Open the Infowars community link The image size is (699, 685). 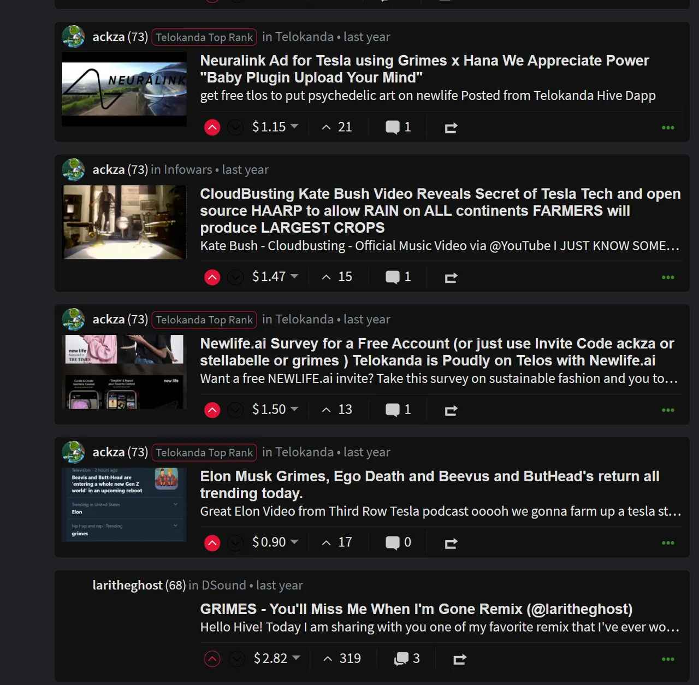coord(188,169)
